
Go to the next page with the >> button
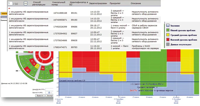pos(26,3)
